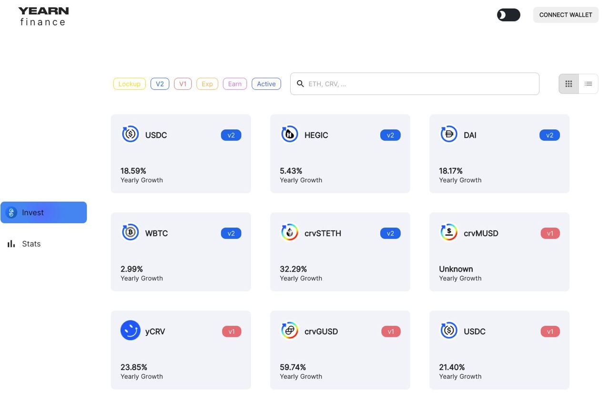
Task: Toggle the Active filter chip
Action: [266, 84]
